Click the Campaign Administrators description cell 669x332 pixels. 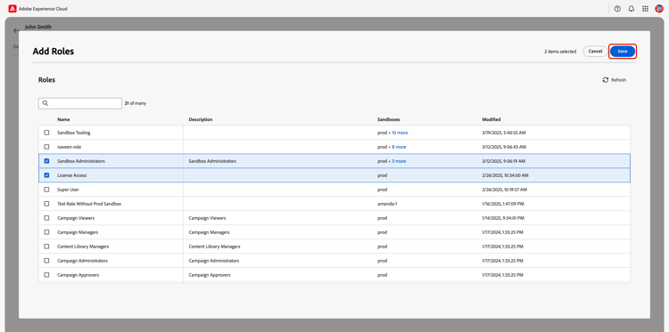(214, 261)
